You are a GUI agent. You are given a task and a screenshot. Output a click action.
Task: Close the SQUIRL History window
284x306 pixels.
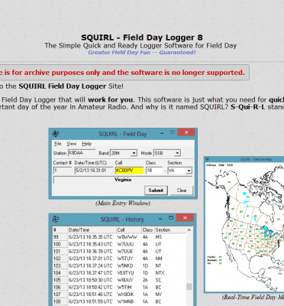point(185,218)
